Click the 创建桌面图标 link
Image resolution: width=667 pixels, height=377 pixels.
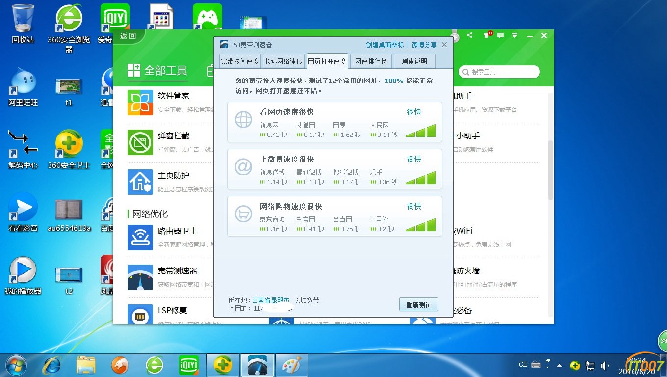click(x=385, y=45)
